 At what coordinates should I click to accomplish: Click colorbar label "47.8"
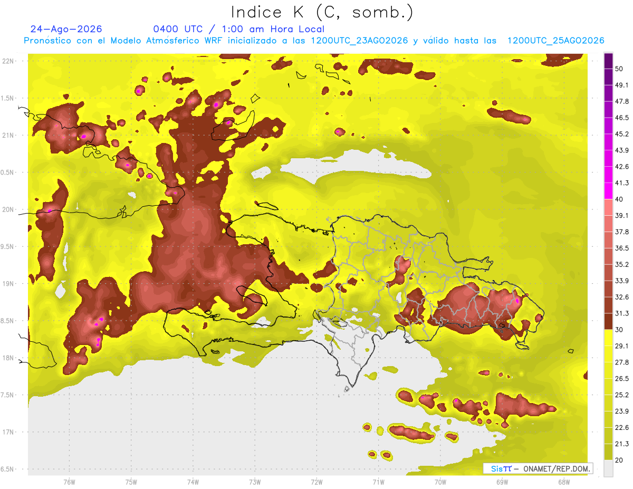[621, 101]
